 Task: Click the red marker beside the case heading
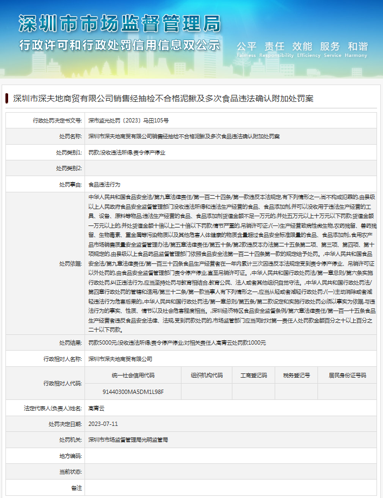coord(7,98)
